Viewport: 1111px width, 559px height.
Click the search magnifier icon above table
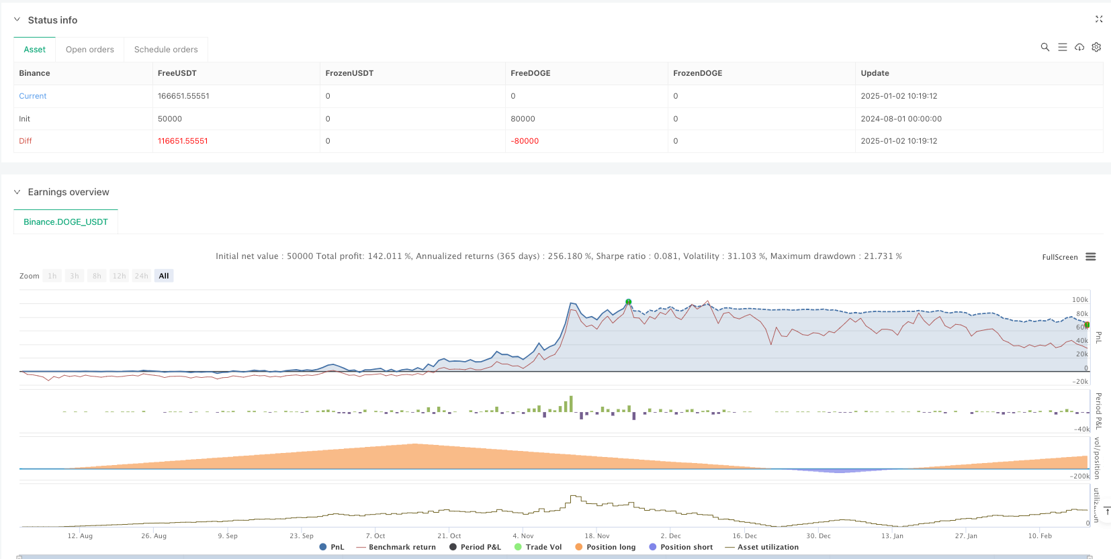tap(1045, 47)
